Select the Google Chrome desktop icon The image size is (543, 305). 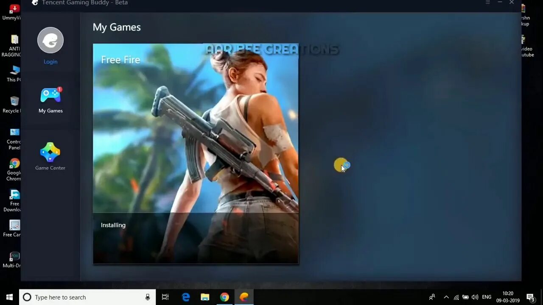tap(14, 169)
